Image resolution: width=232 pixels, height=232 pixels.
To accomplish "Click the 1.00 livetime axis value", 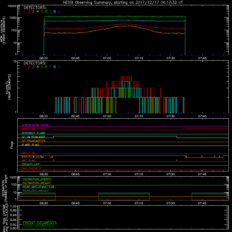I will (13, 206).
